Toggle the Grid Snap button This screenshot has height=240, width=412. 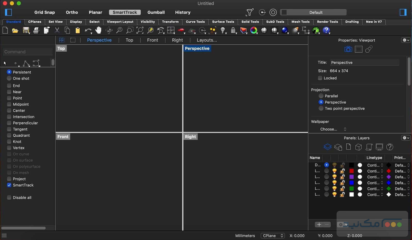coord(45,12)
